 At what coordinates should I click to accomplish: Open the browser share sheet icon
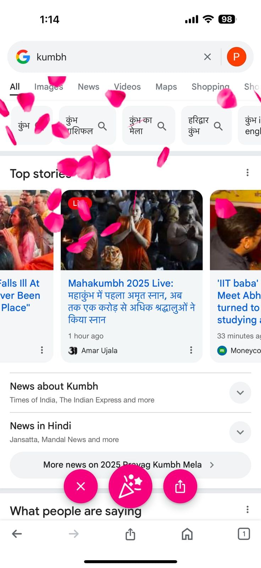point(130,534)
